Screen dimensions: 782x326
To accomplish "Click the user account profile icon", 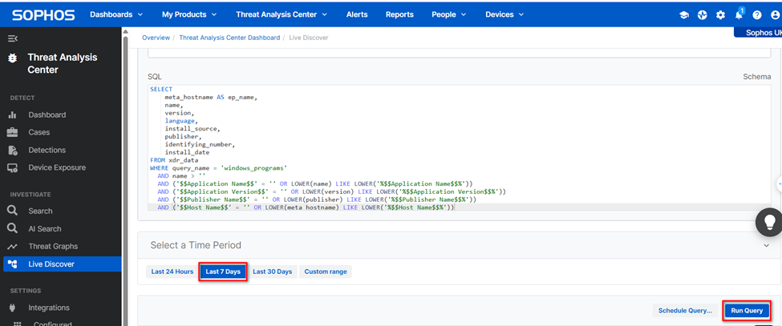I will tap(775, 15).
